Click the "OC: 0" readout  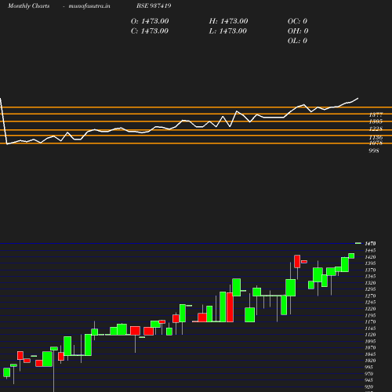tap(297, 21)
